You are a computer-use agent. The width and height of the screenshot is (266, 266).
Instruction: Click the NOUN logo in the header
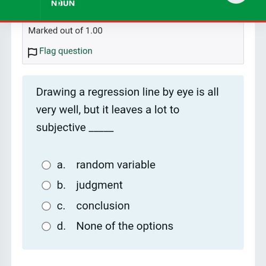63,3
